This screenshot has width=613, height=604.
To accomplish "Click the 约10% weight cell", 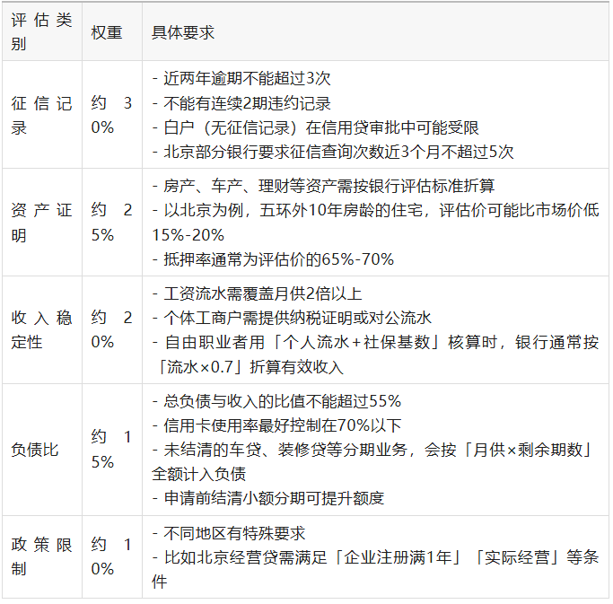I will pyautogui.click(x=111, y=556).
